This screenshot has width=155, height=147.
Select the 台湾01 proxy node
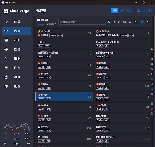[122, 107]
